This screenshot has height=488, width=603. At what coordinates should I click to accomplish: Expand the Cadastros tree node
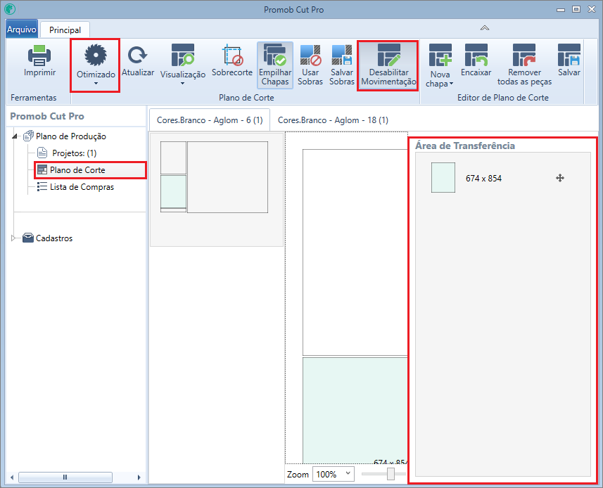pyautogui.click(x=13, y=238)
